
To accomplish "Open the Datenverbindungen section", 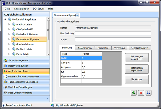I will tap(26, 66).
